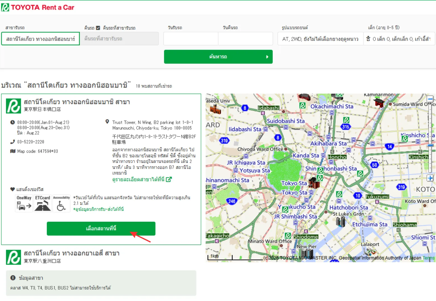Click the Toyota marker near Yurakucho Sta
The width and height of the screenshot is (436, 301).
[x=285, y=209]
